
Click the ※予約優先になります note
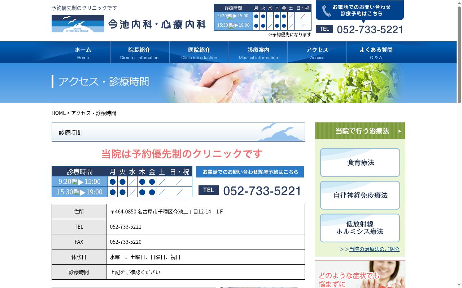tap(289, 35)
